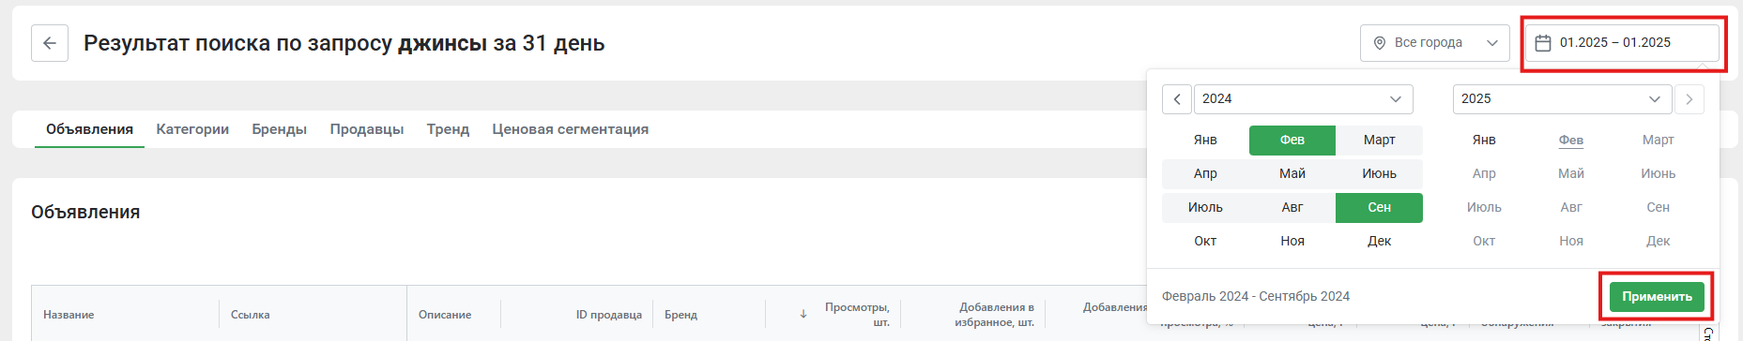Expand the 2025 year dropdown
Image resolution: width=1743 pixels, height=341 pixels.
tap(1562, 99)
